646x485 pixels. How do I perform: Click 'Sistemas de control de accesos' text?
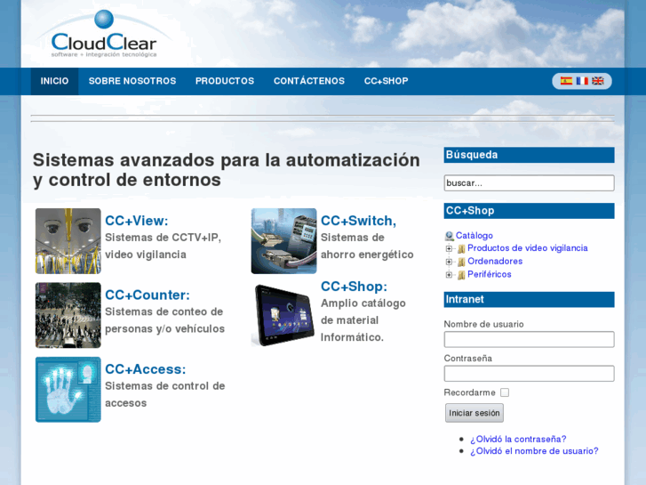(x=164, y=394)
